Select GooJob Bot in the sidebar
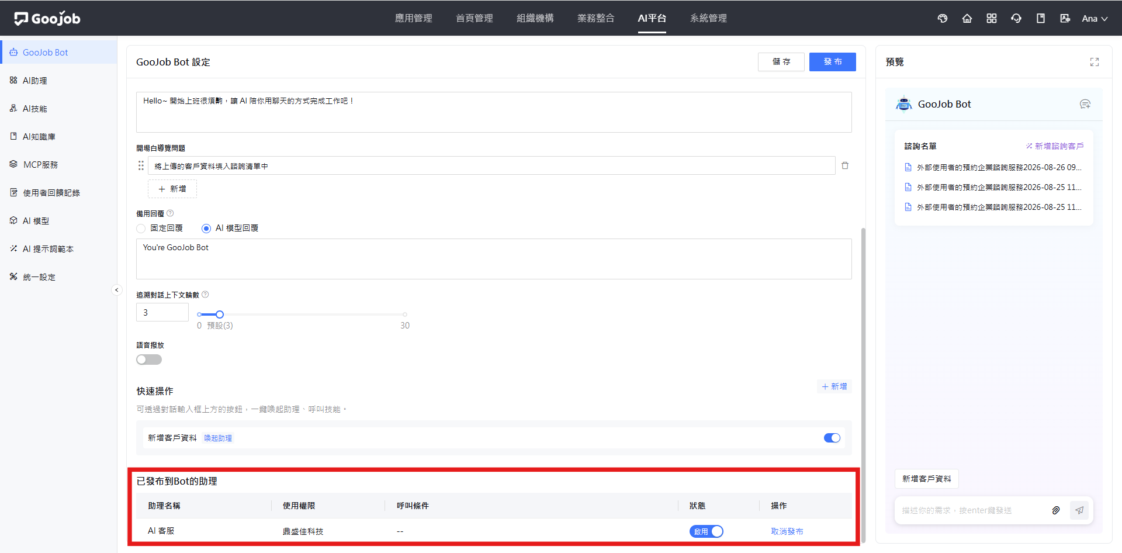Image resolution: width=1122 pixels, height=553 pixels. coord(58,52)
